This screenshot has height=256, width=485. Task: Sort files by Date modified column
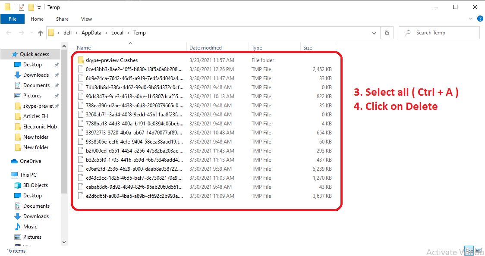click(205, 47)
